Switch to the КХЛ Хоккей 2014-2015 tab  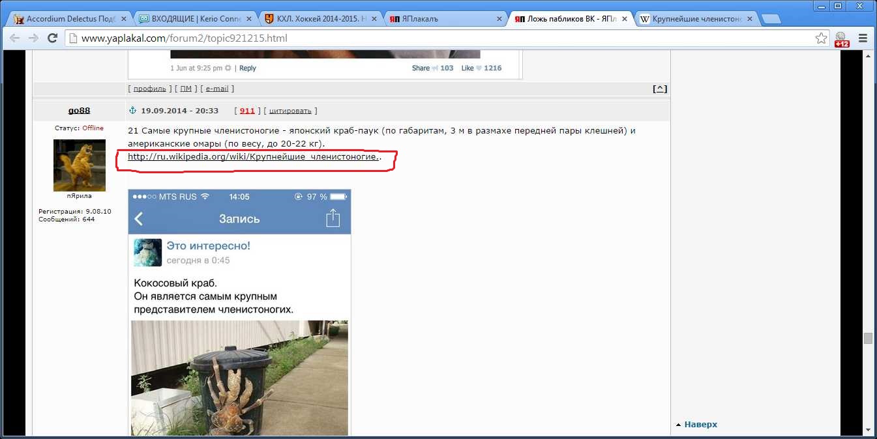(x=320, y=19)
